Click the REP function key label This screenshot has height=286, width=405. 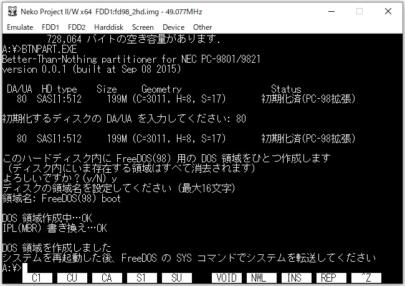tap(331, 278)
